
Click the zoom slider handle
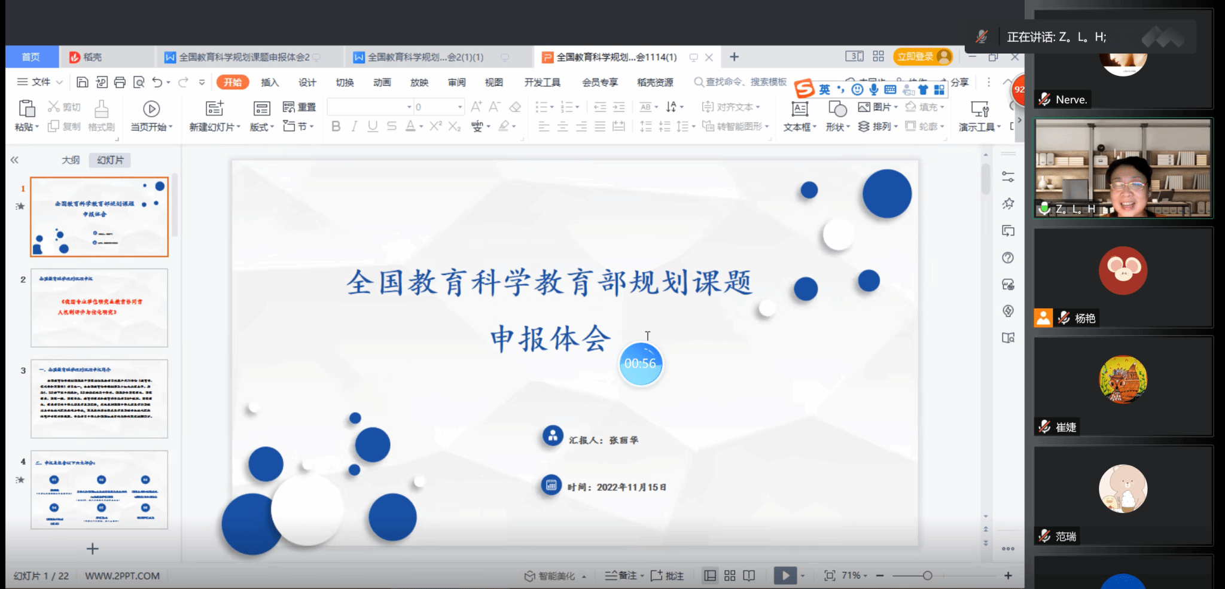[x=927, y=575]
